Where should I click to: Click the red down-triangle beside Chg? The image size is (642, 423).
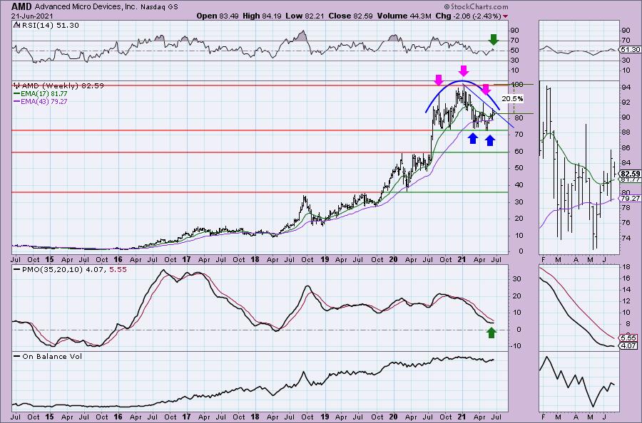point(506,16)
